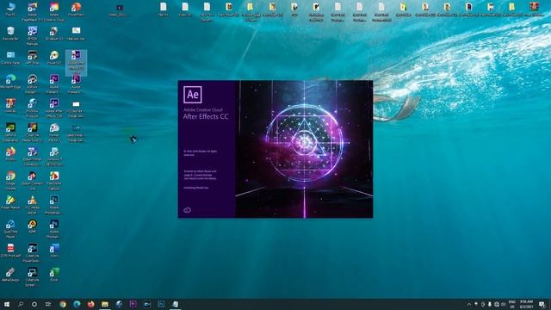Select the CyberLink PowerDirector desktop shortcut
The width and height of the screenshot is (551, 310).
(x=33, y=253)
